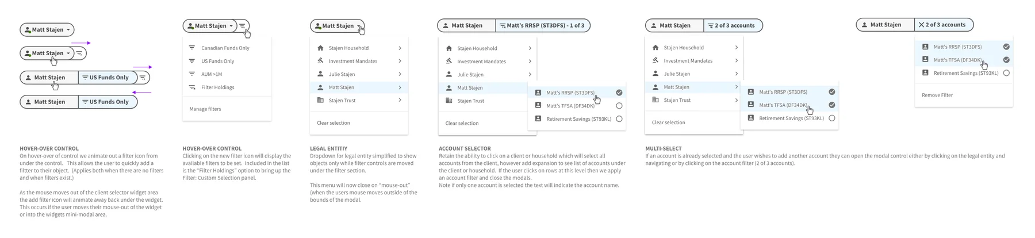Click the Stajen Trust building icon in the menu without account submenu
1035x238 pixels.
click(x=320, y=100)
